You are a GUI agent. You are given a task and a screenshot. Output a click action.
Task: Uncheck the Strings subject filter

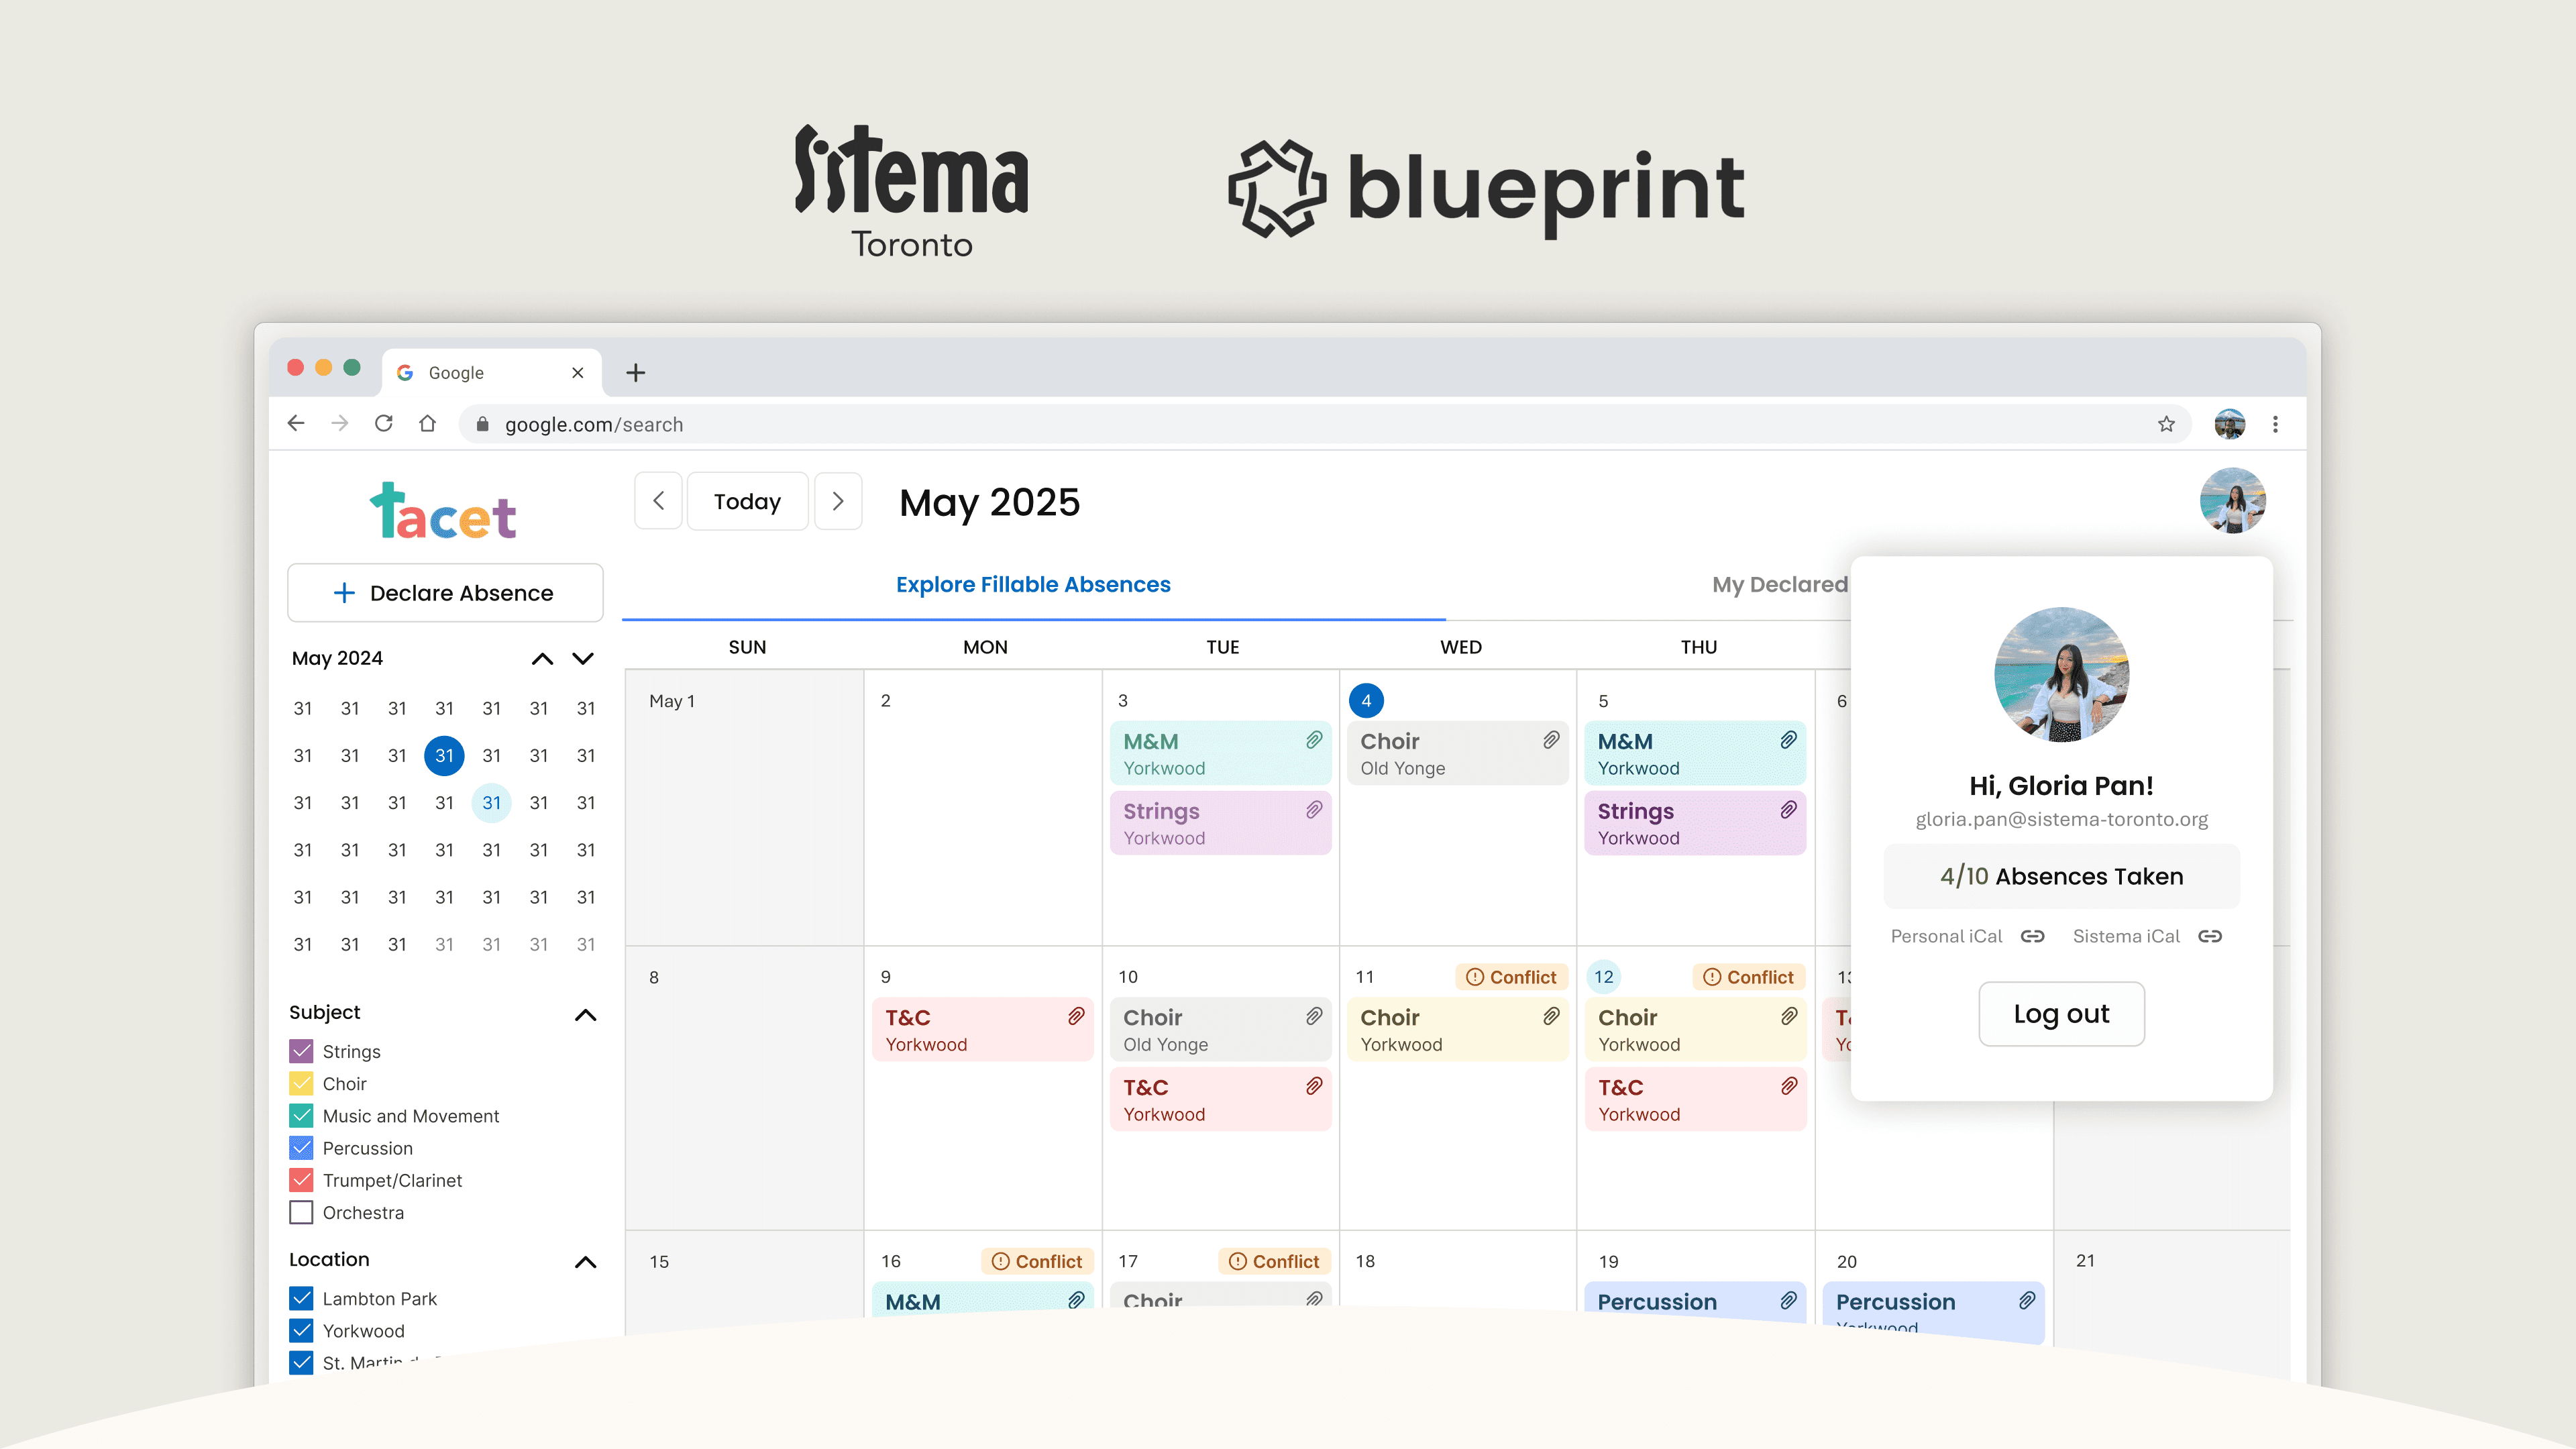[x=301, y=1051]
